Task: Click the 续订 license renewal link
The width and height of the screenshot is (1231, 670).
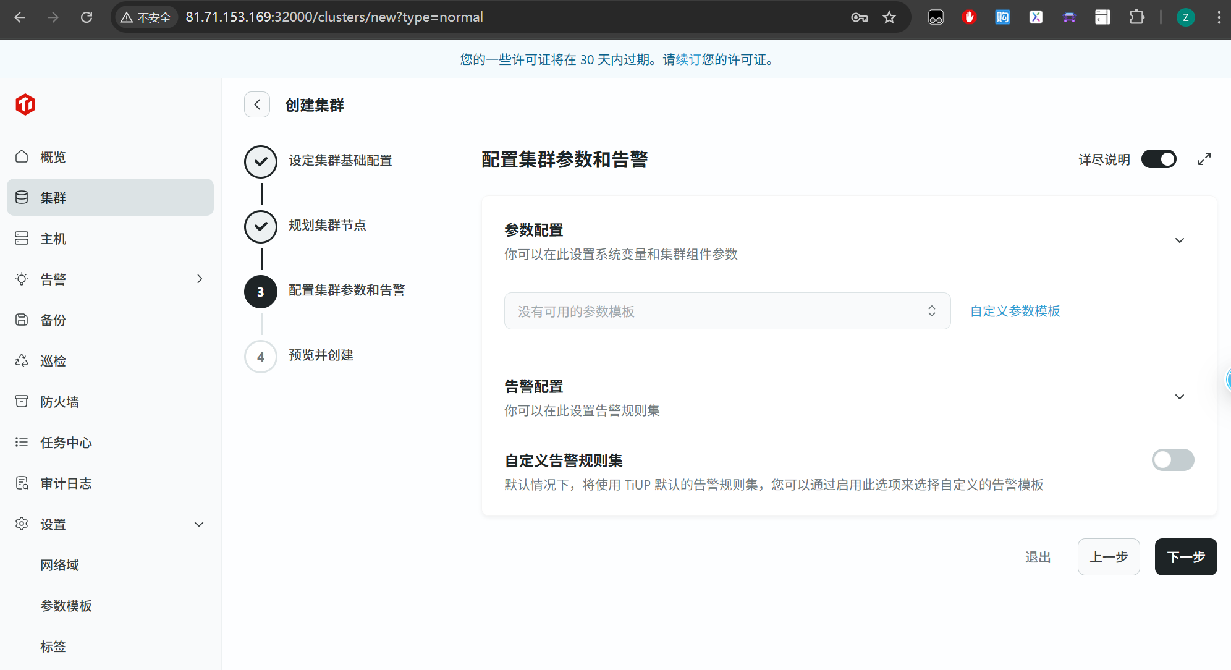Action: click(688, 59)
